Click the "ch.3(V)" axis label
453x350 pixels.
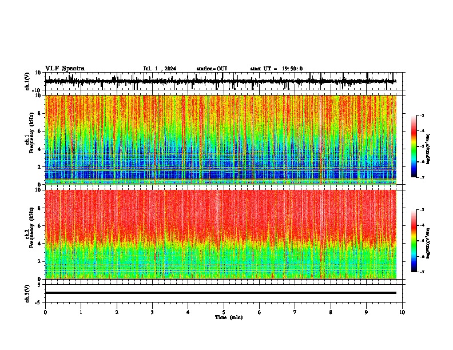click(27, 293)
